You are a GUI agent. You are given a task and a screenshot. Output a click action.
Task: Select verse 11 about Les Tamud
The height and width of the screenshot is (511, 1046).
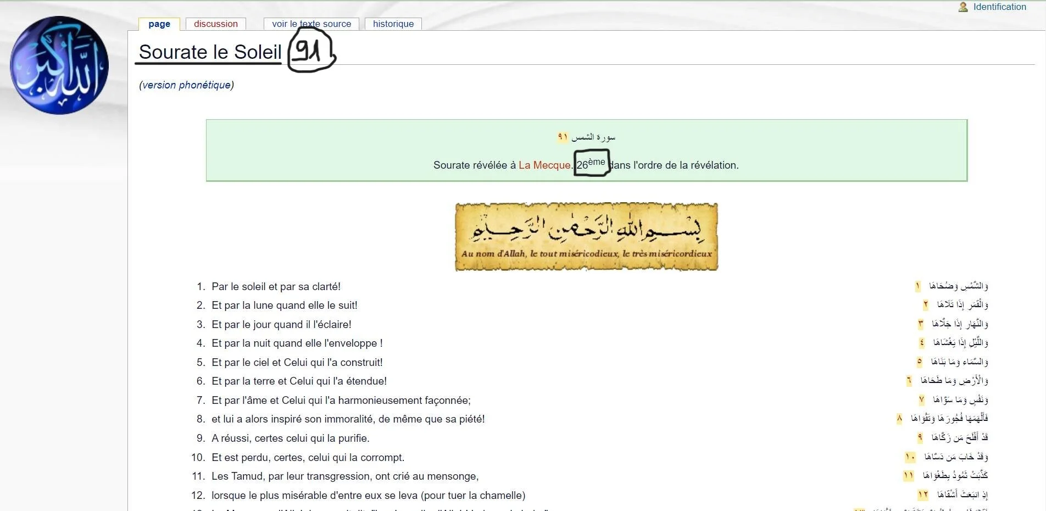[x=345, y=476]
